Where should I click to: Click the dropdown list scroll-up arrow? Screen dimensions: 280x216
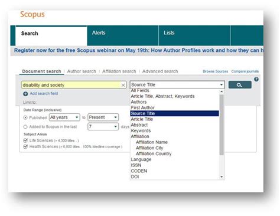click(x=222, y=91)
